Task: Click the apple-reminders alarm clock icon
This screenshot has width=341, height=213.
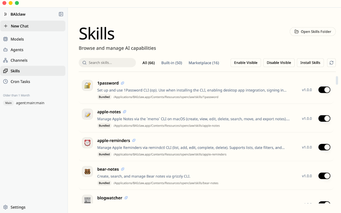Action: 87,143
